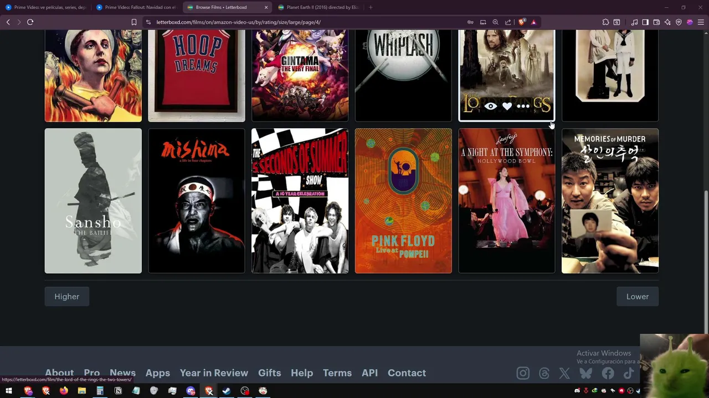Open Notion from the taskbar
This screenshot has width=709, height=398.
pos(118,391)
